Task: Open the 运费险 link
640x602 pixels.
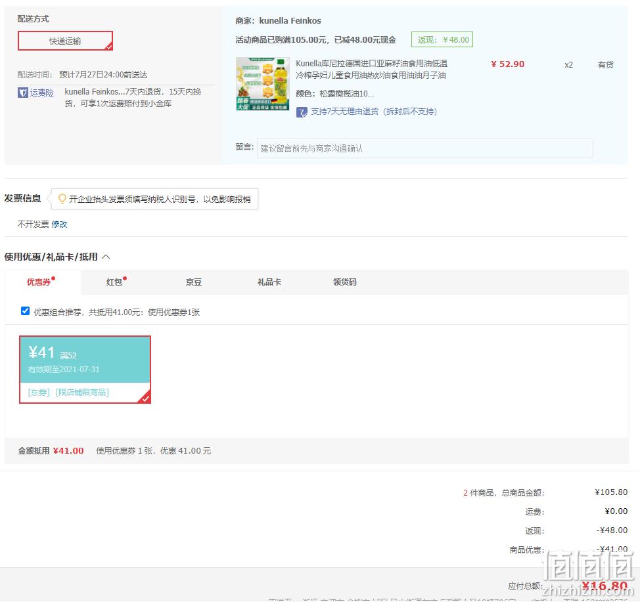Action: pos(41,93)
